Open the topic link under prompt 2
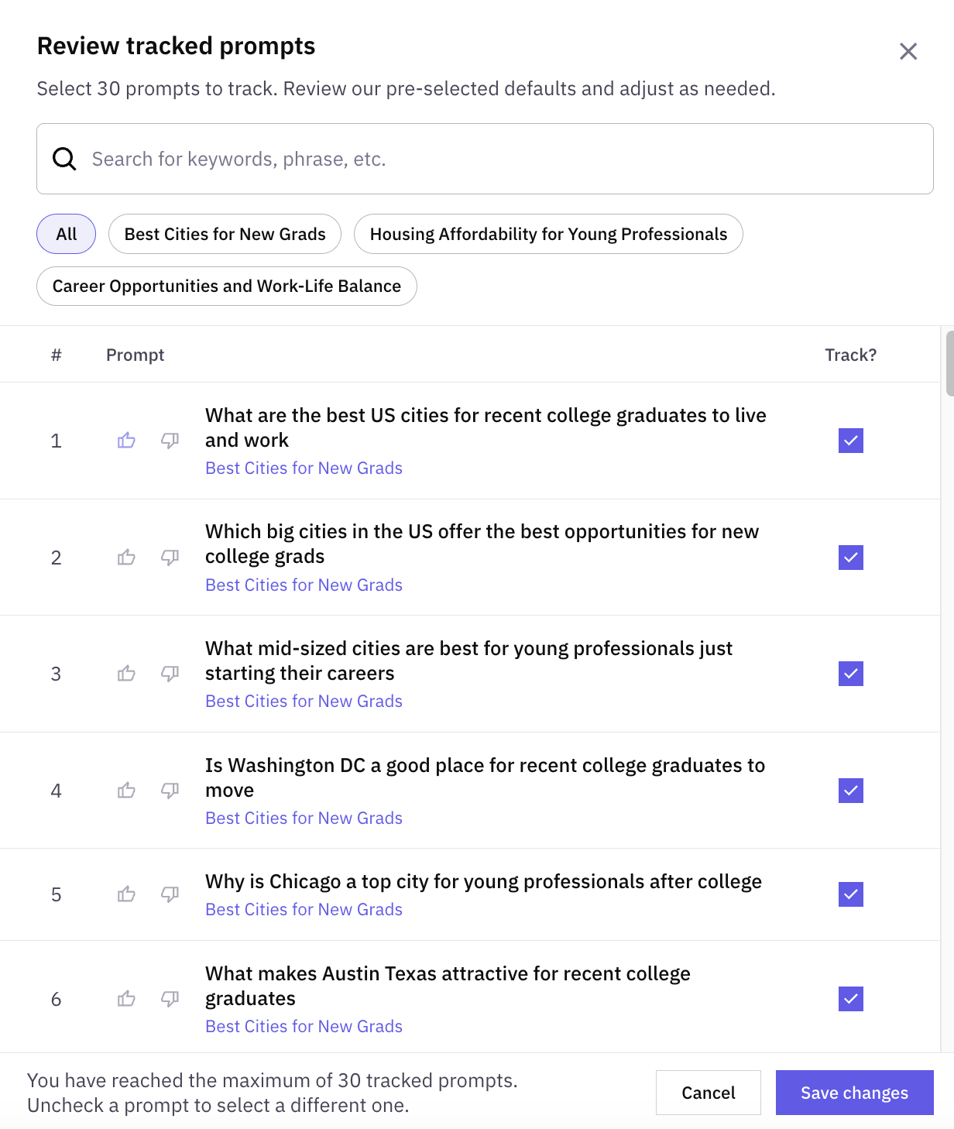This screenshot has width=954, height=1129. pyautogui.click(x=304, y=585)
